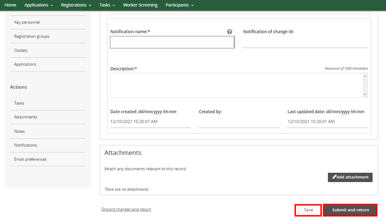Click the Add attachment button
The height and width of the screenshot is (221, 386).
tap(350, 177)
